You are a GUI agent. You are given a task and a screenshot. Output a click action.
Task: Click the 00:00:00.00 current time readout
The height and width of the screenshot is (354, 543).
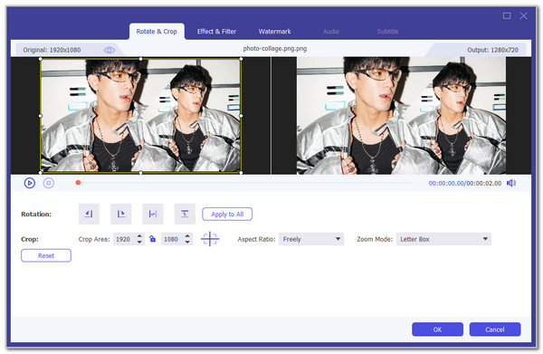446,183
